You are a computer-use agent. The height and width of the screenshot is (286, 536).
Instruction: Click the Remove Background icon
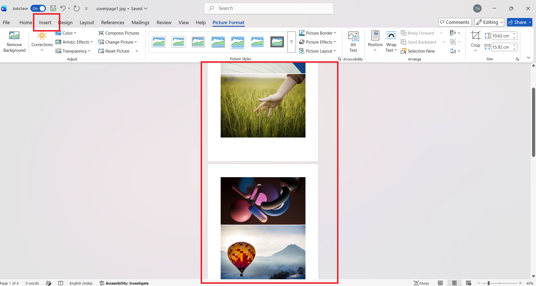pos(14,42)
